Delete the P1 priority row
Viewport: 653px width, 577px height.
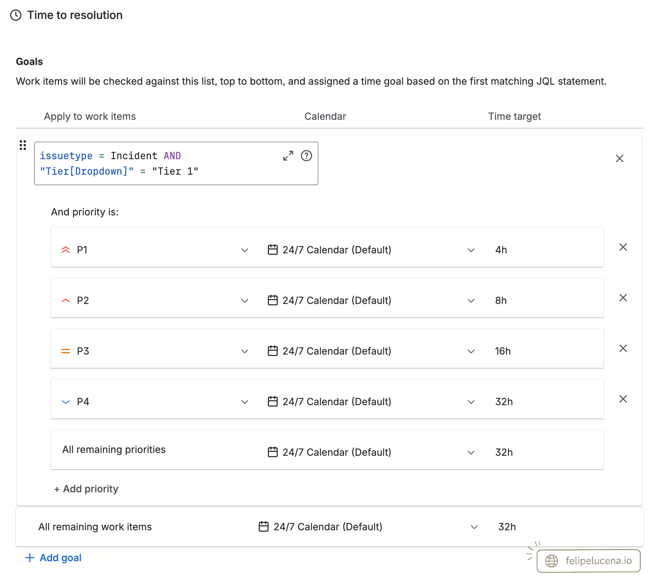[623, 247]
